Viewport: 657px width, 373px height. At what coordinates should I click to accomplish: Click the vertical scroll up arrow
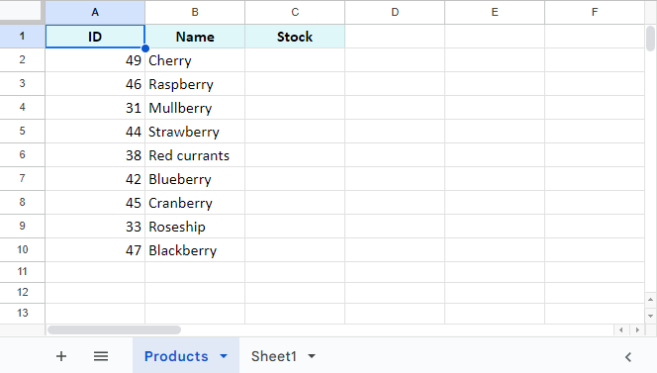tap(650, 299)
